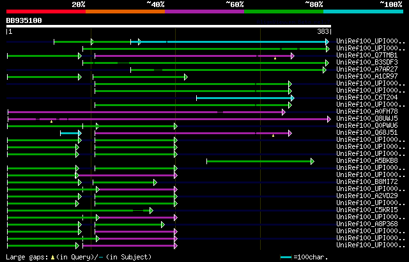
Task: Click the purple ~60% identity legend segment
Action: click(204, 12)
